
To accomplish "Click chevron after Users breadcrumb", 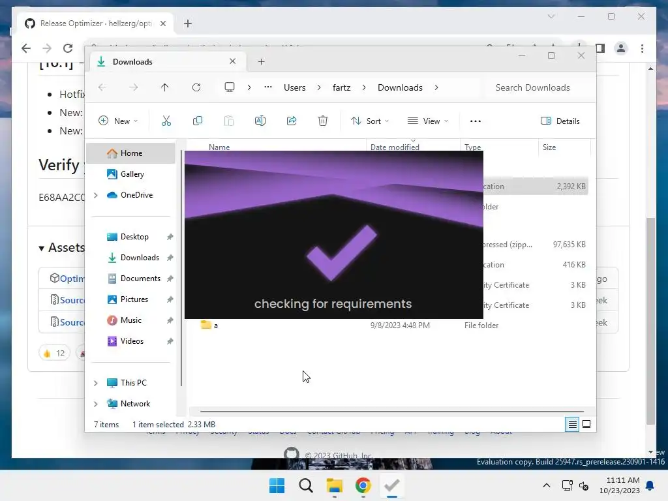I will 319,87.
